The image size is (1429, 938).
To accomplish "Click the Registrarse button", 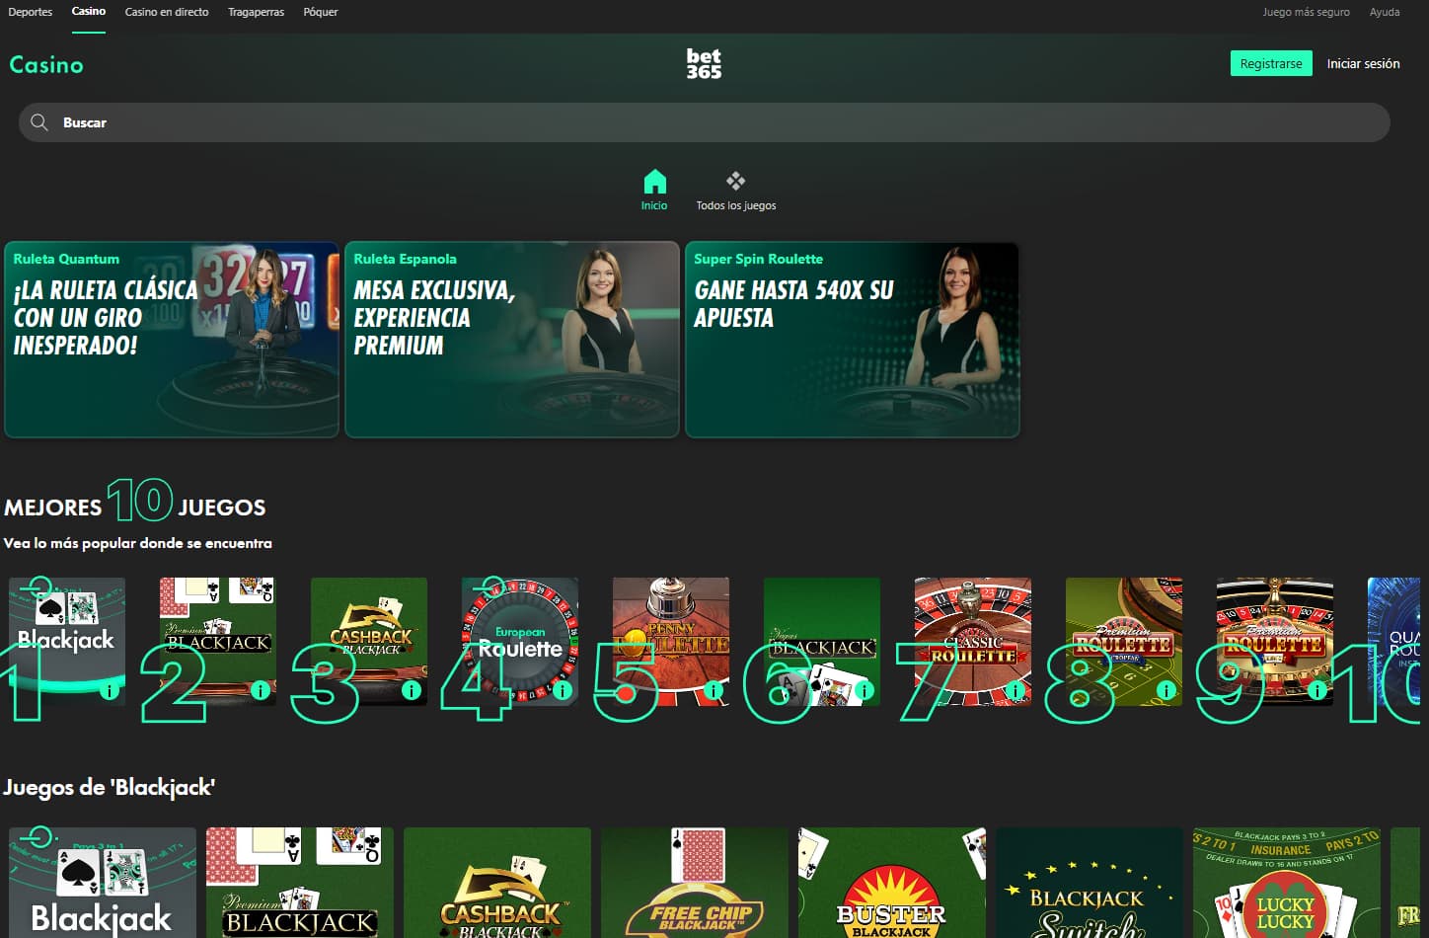I will (1270, 62).
